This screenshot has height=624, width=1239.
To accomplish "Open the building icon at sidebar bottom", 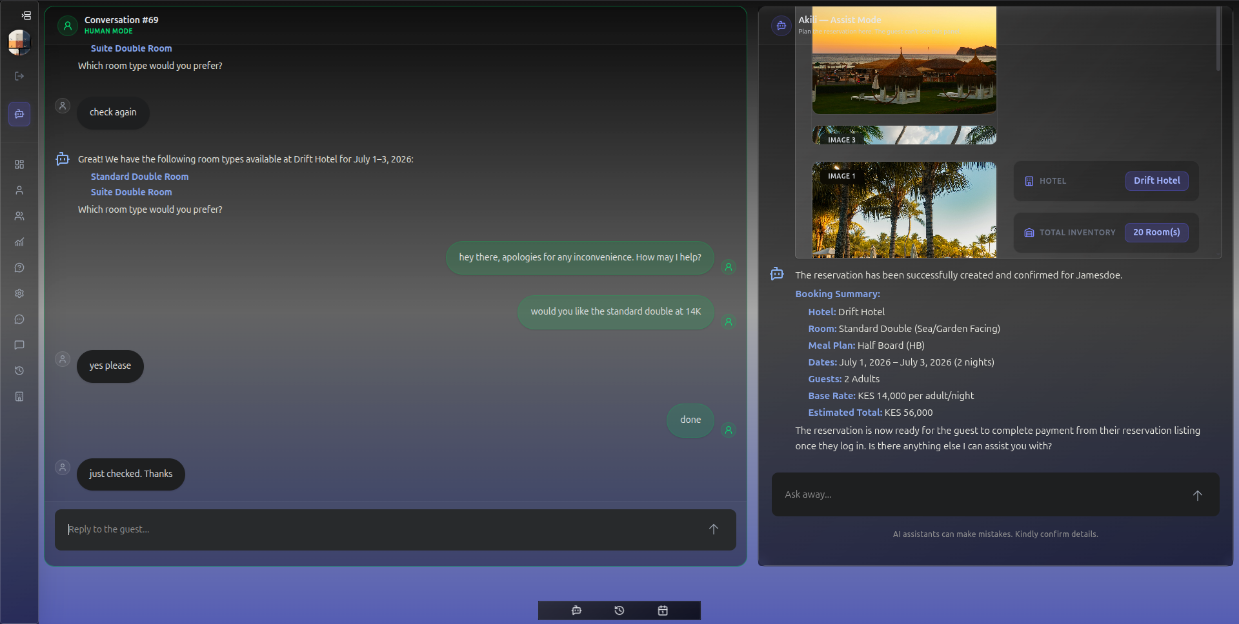I will (x=19, y=396).
